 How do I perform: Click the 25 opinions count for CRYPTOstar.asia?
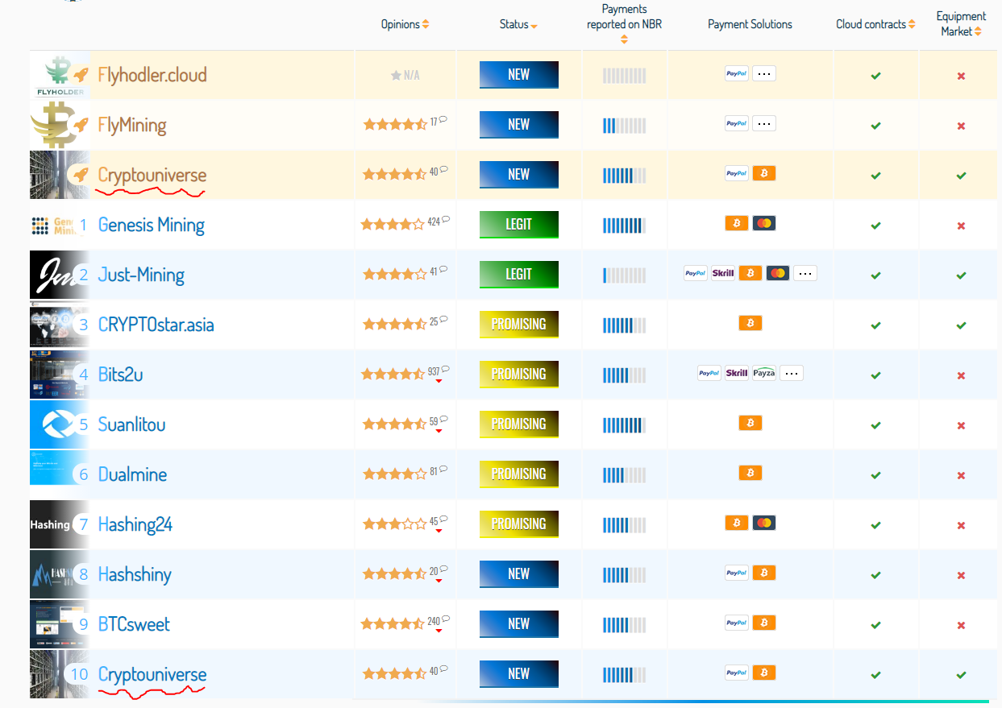(434, 321)
